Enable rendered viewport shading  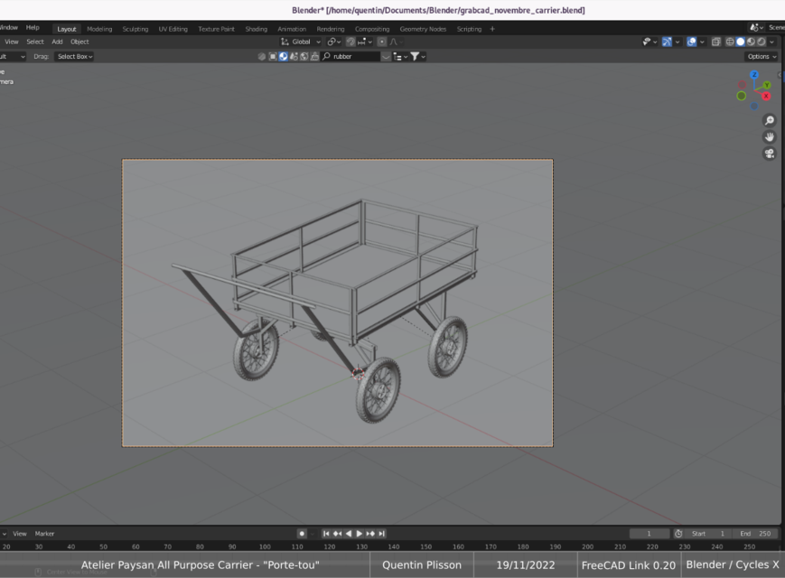[x=762, y=41]
